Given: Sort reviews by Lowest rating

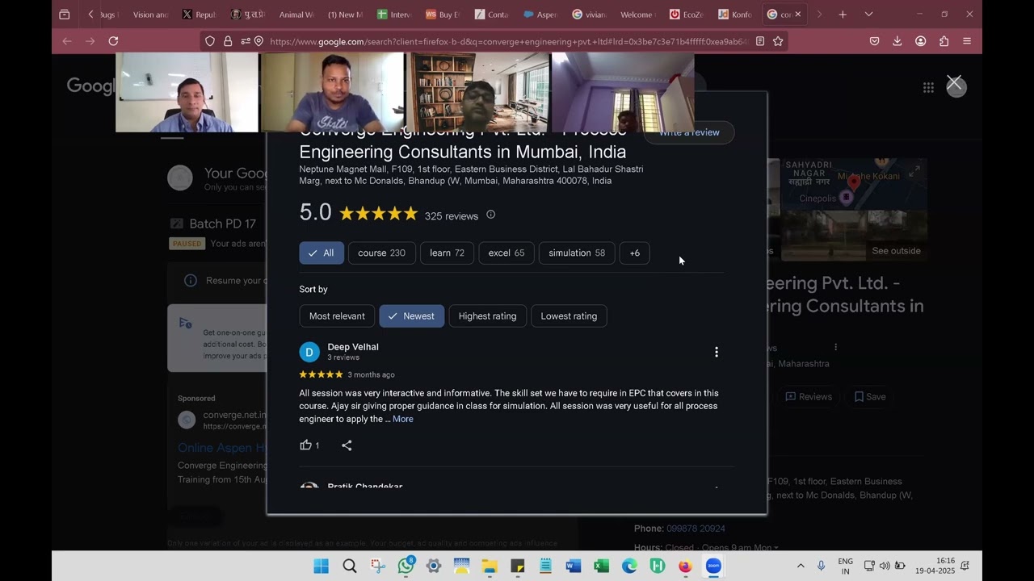Looking at the screenshot, I should point(569,316).
